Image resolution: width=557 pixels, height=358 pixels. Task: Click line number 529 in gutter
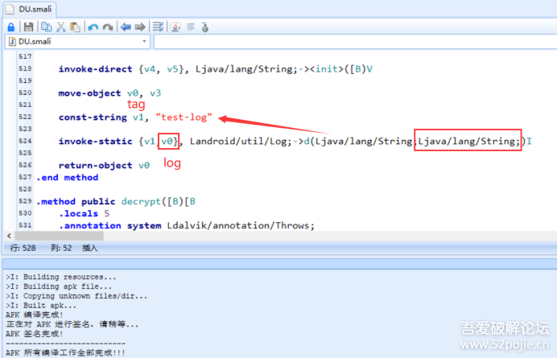[x=25, y=201]
